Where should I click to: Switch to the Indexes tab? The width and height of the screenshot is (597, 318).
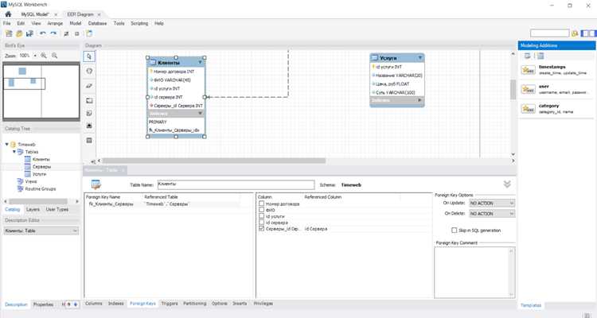(116, 304)
